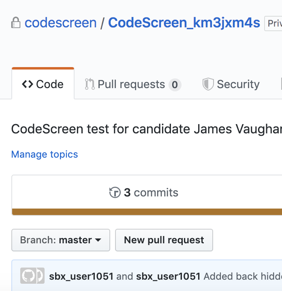
Task: Go to the codescreen owner profile link
Action: (61, 23)
